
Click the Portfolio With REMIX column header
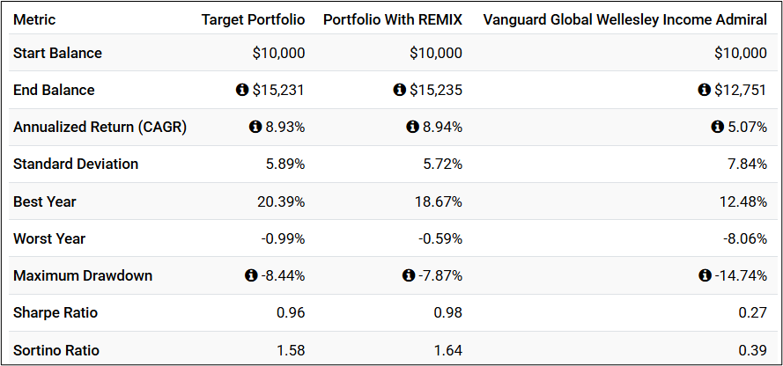click(392, 19)
